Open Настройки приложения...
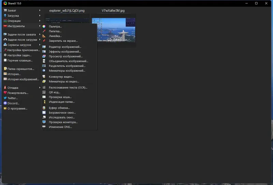This screenshot has height=185, width=273. click(22, 50)
